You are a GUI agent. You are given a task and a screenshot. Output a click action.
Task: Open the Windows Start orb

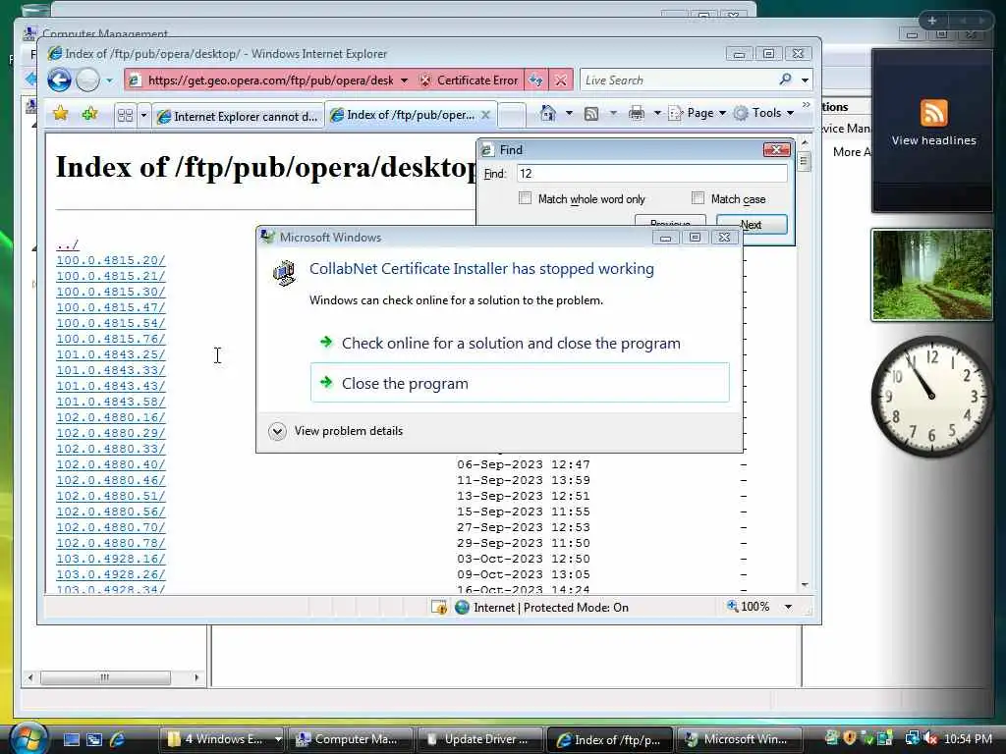28,738
